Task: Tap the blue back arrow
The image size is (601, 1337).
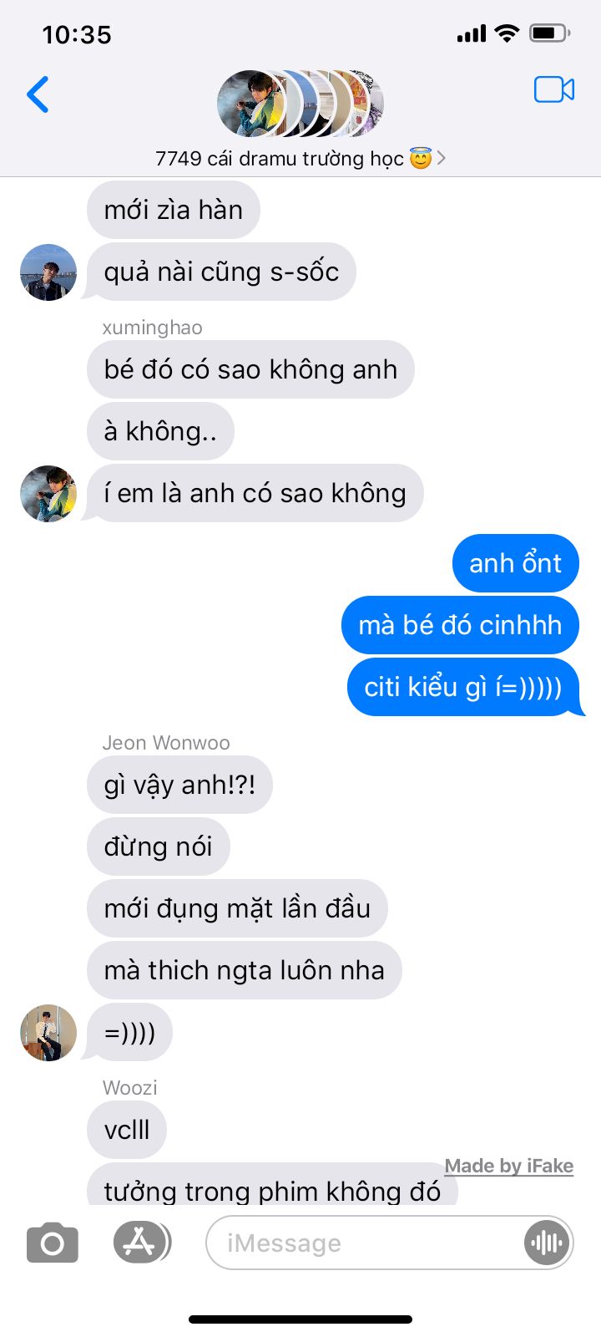Action: coord(38,94)
